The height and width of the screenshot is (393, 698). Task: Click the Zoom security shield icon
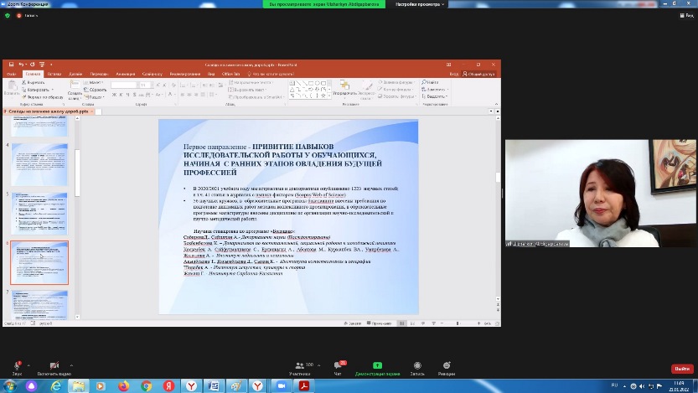pos(8,15)
